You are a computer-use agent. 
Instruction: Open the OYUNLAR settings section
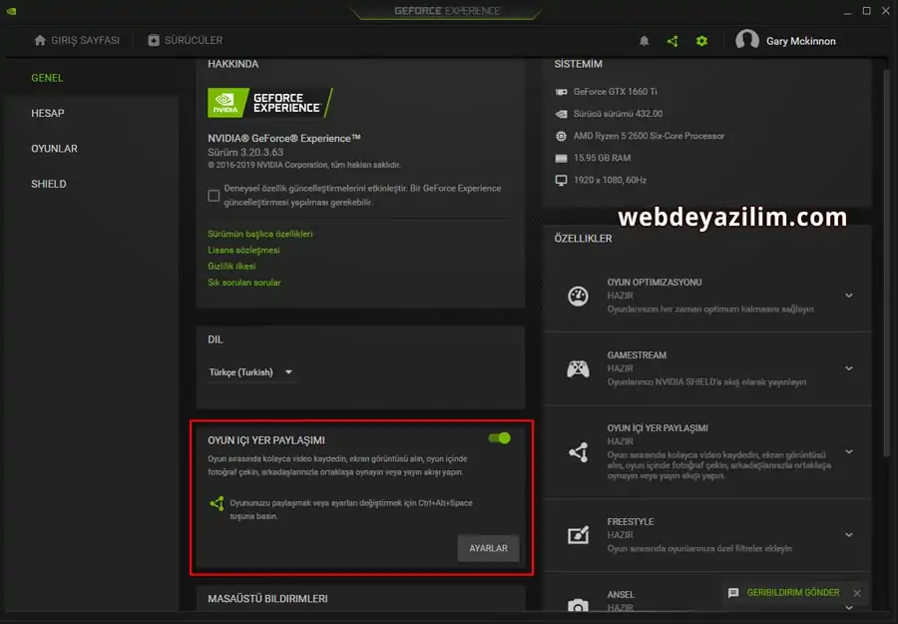point(55,149)
